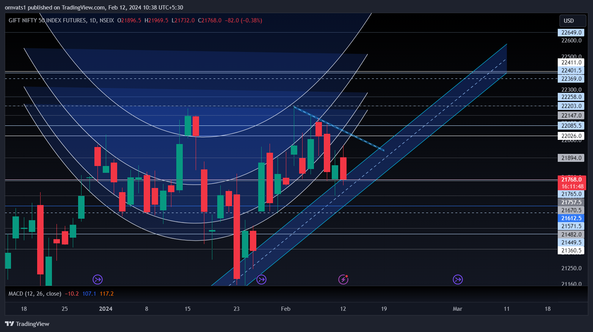The height and width of the screenshot is (332, 593).
Task: Select the 22401.5 price label
Action: 571,70
